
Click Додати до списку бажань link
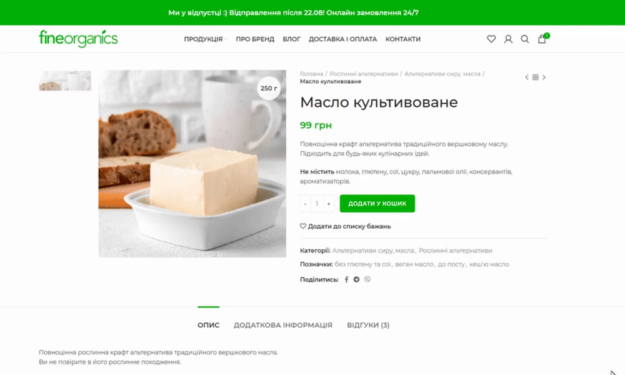tap(345, 226)
